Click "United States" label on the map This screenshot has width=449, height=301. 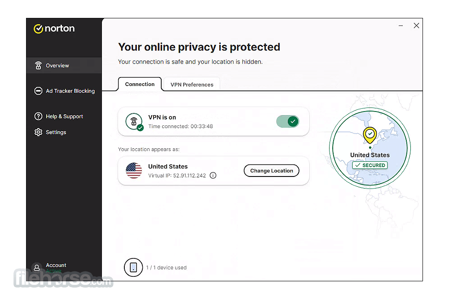(x=370, y=155)
